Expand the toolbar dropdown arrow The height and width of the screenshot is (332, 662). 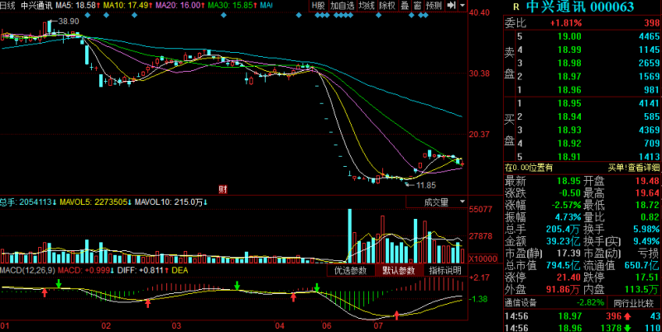point(461,6)
